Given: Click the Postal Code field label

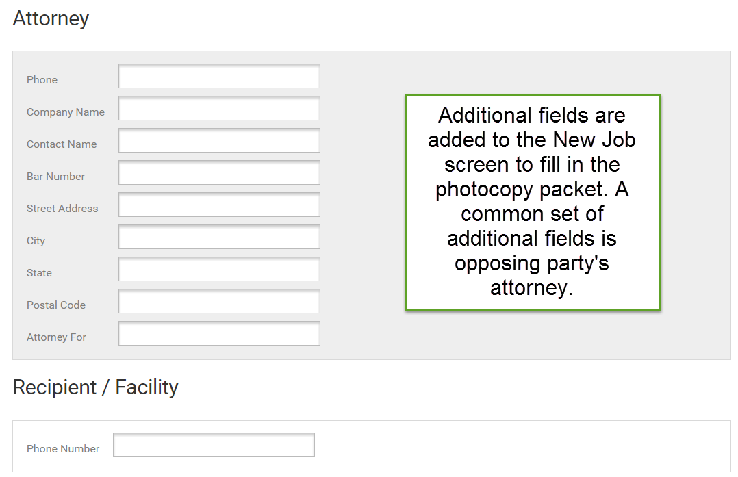Looking at the screenshot, I should coord(56,305).
